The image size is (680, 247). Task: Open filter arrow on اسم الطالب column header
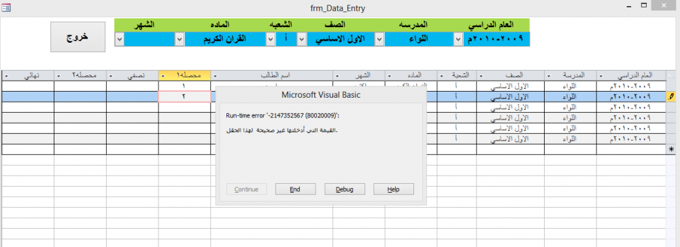pyautogui.click(x=215, y=76)
